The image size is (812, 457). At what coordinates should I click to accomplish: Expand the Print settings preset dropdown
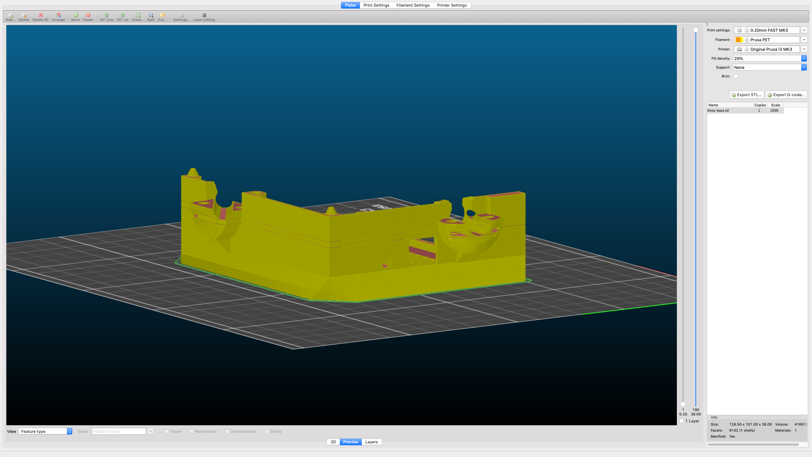[x=804, y=30]
